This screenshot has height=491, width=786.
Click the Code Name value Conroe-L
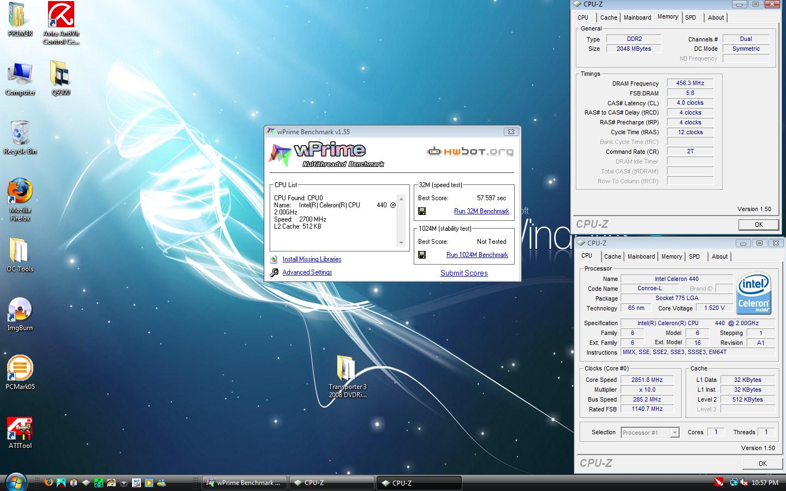click(x=650, y=288)
